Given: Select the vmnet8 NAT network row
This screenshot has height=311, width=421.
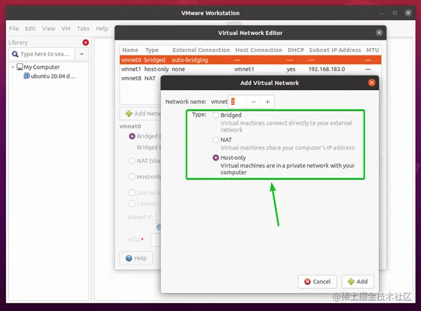Looking at the screenshot, I should (x=140, y=78).
